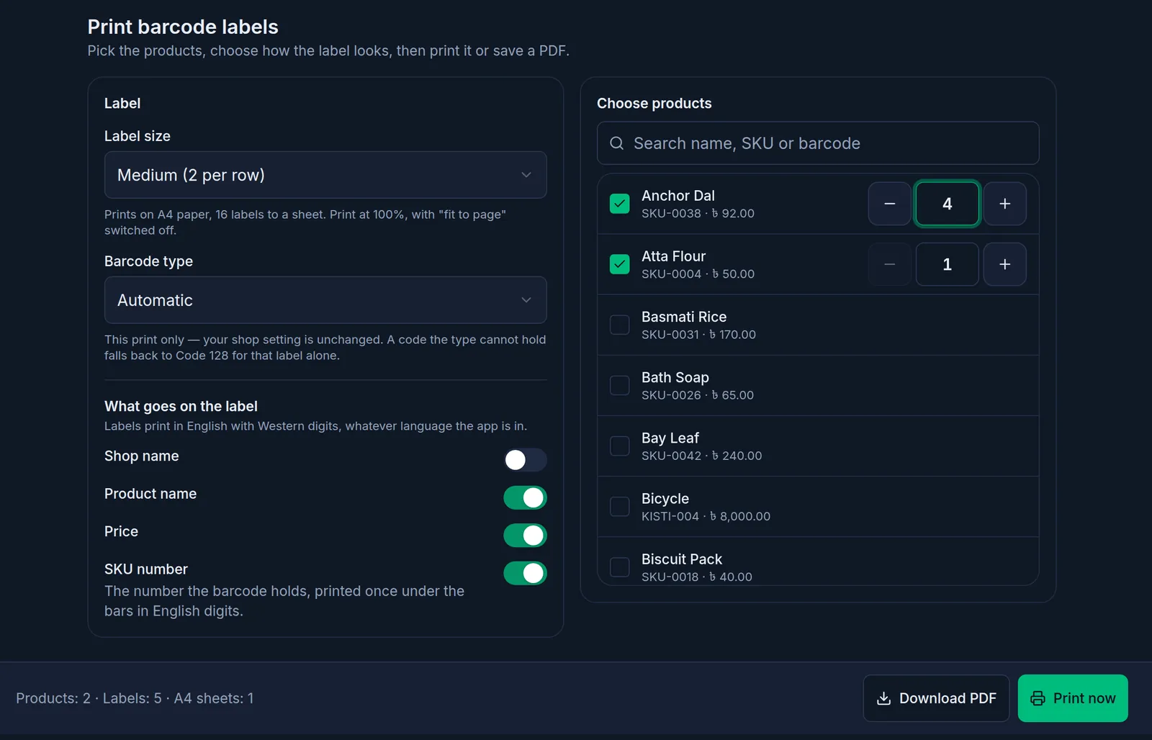Enable the Shop name toggle
The width and height of the screenshot is (1152, 740).
(x=525, y=460)
